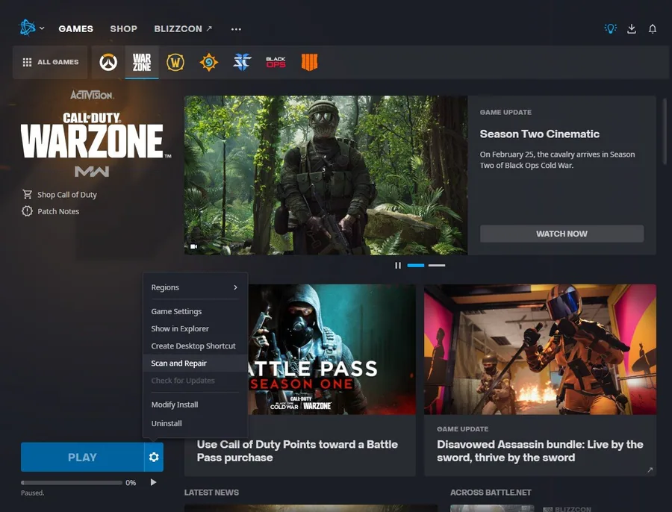
Task: Choose Show in Explorer
Action: click(x=195, y=328)
